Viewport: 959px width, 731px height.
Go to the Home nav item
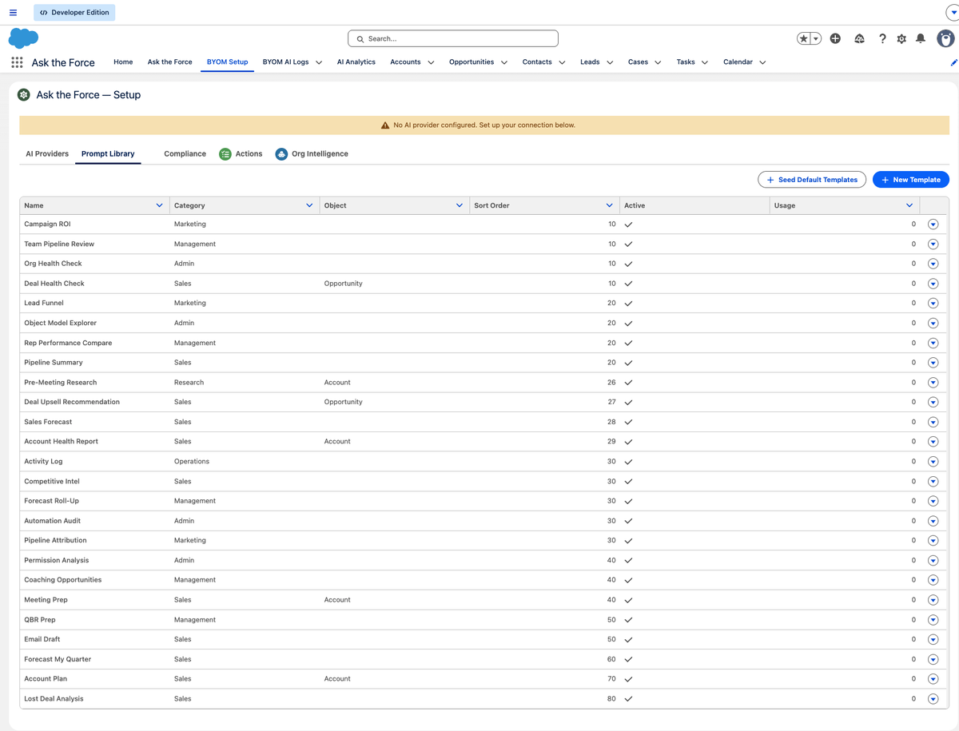(123, 62)
